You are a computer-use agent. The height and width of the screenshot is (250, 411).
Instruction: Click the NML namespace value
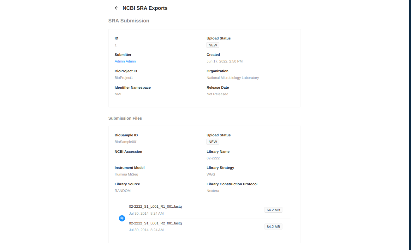[x=118, y=94]
